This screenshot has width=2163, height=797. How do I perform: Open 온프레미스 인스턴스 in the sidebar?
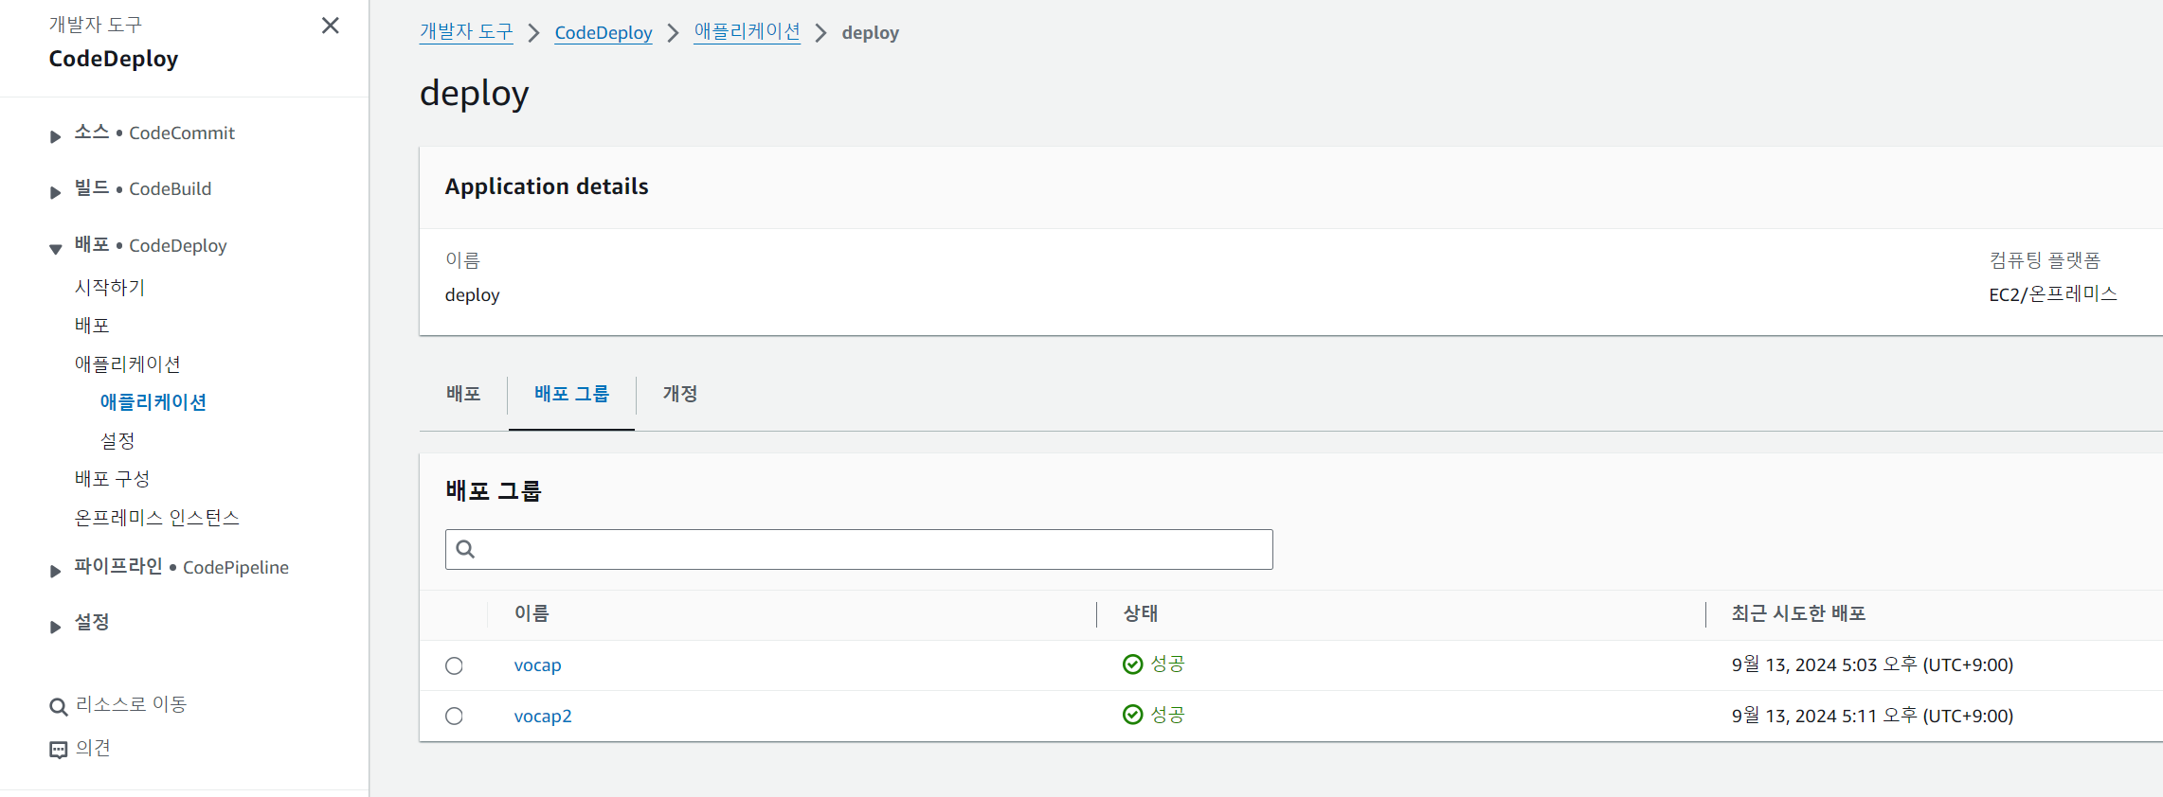click(x=157, y=518)
